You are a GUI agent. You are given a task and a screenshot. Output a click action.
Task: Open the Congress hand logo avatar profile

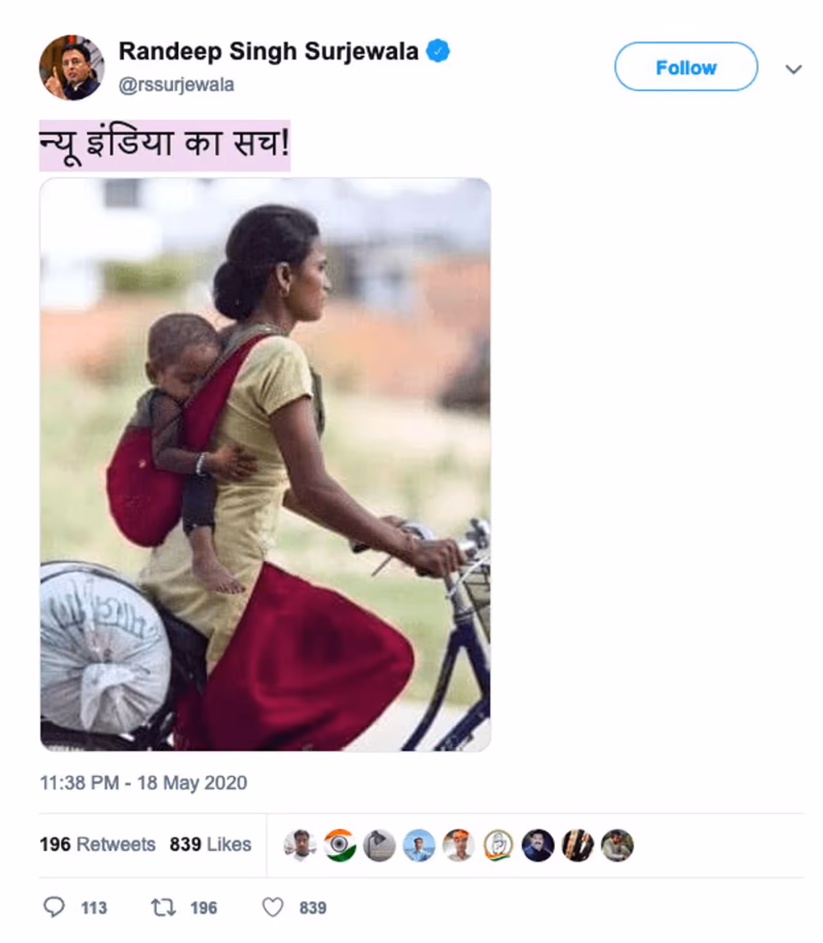tap(498, 845)
